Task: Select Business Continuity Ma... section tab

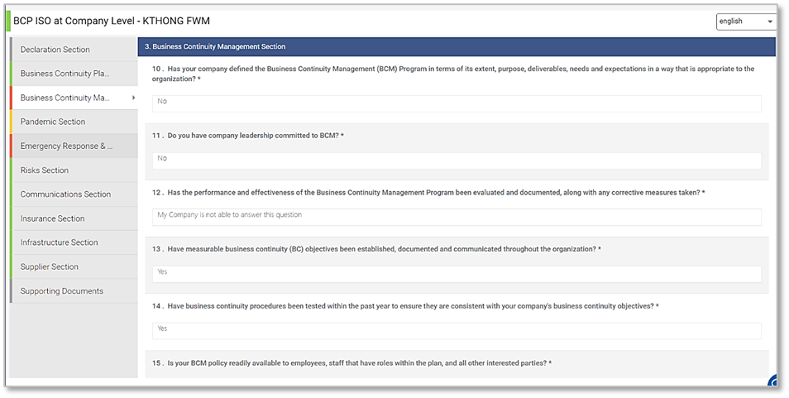Action: [x=74, y=98]
